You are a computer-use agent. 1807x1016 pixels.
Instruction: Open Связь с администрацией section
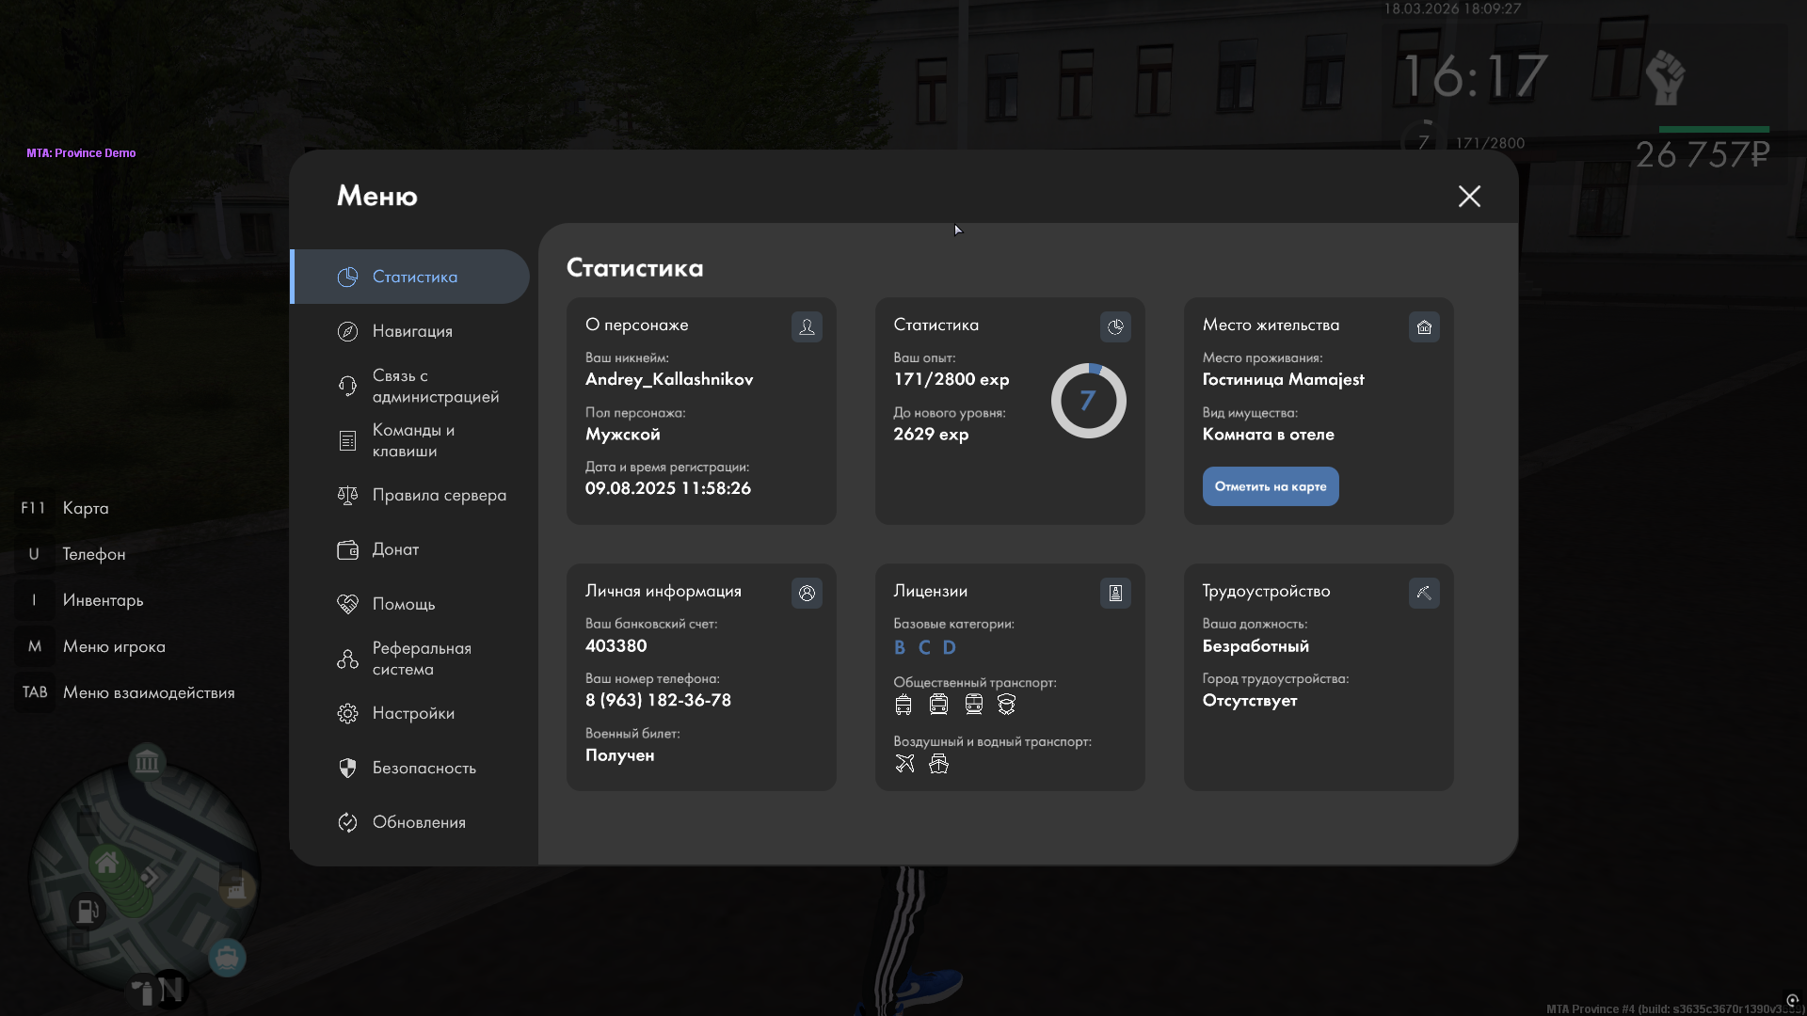pos(435,386)
